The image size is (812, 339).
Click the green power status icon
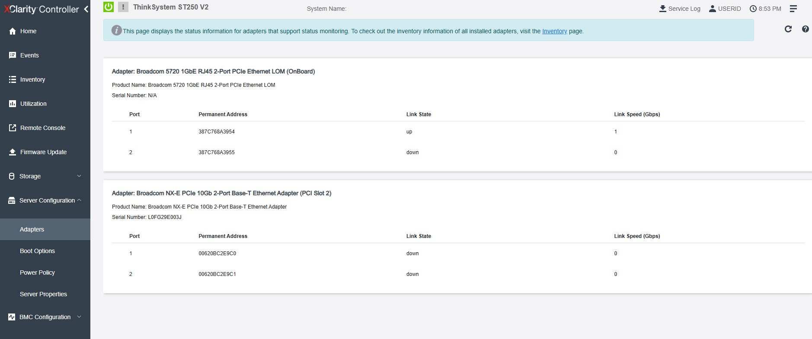(x=109, y=7)
